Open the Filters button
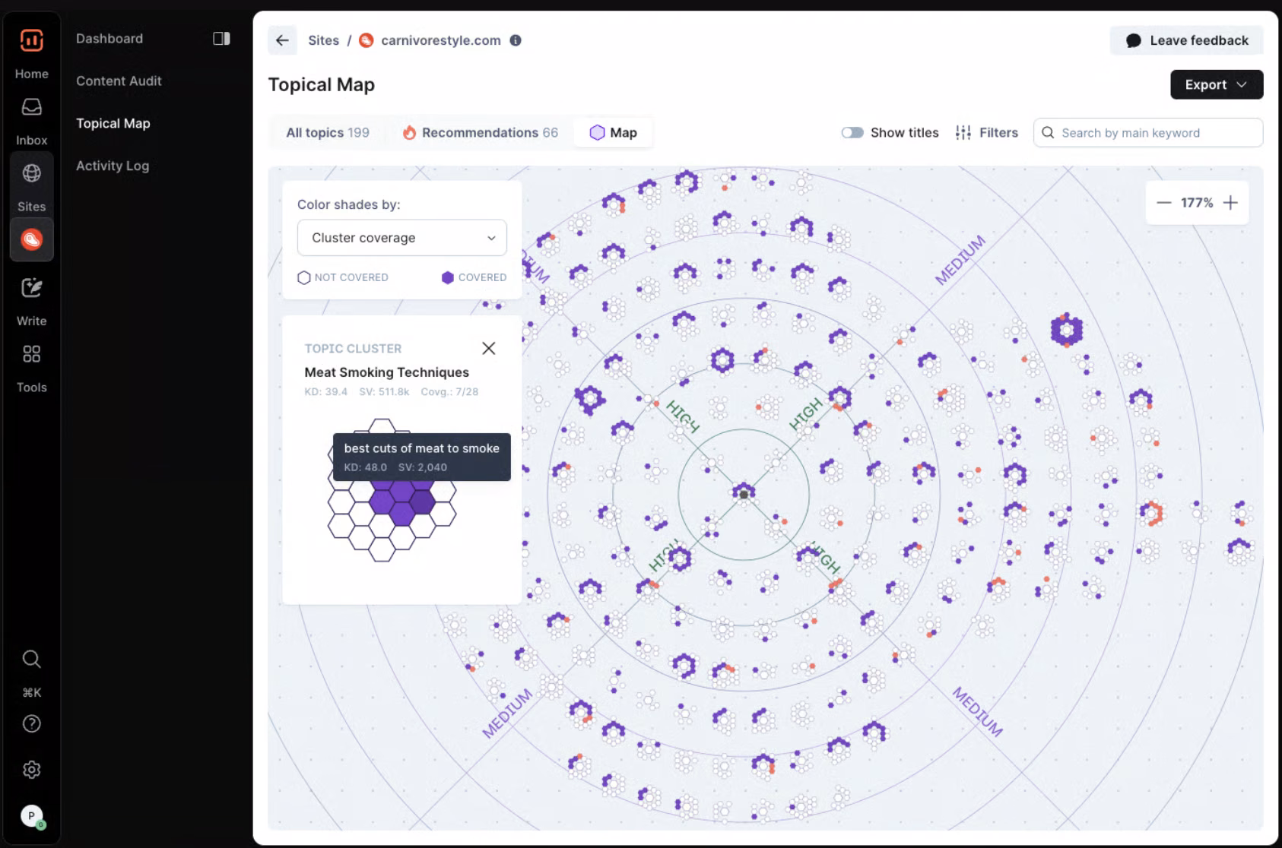Screen dimensions: 1282x848 tap(986, 133)
